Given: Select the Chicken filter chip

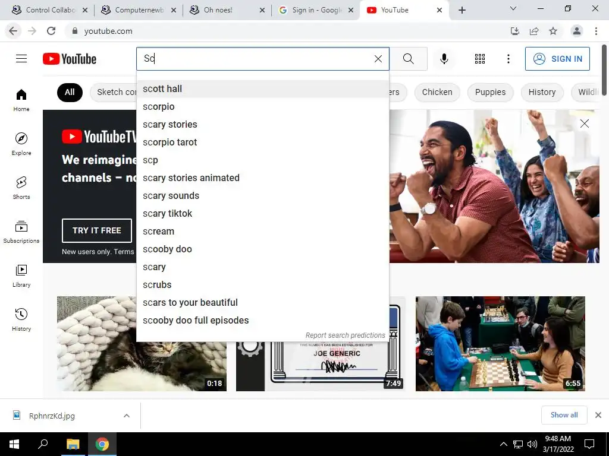Looking at the screenshot, I should click(437, 92).
